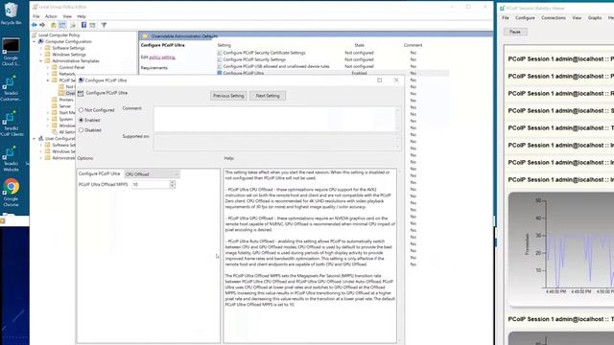Image resolution: width=614 pixels, height=345 pixels.
Task: Click the Forward arrow in Group Policy toolbar
Action: point(42,25)
